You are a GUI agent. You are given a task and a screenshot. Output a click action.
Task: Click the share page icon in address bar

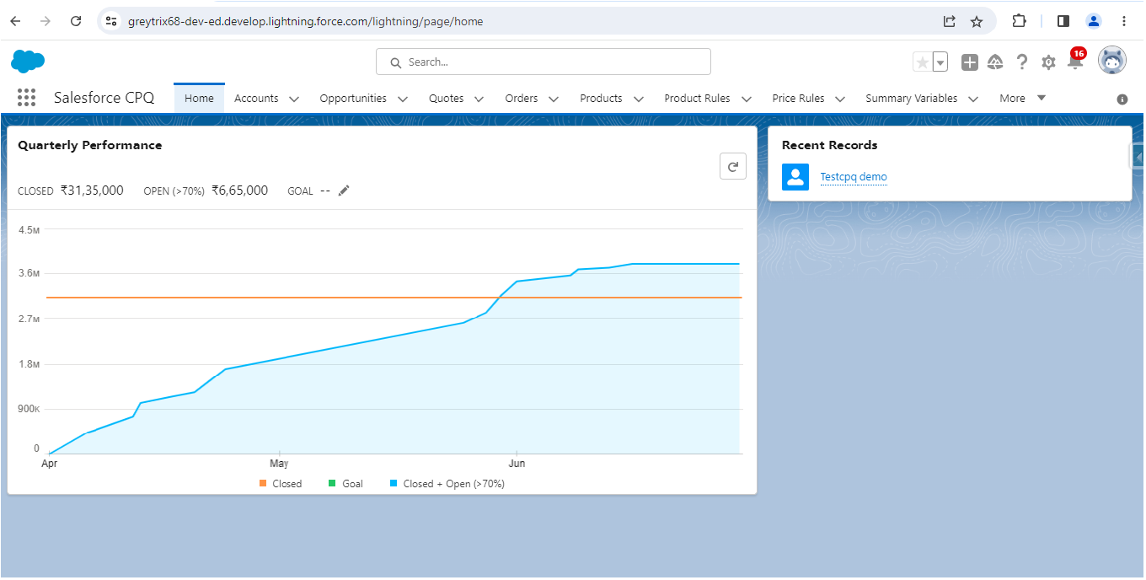point(950,21)
